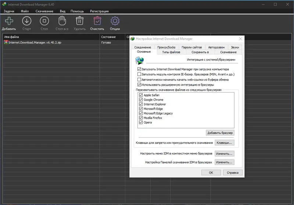Image resolution: width=294 pixels, height=205 pixels.
Task: Confirm settings with OK button
Action: pos(211,173)
